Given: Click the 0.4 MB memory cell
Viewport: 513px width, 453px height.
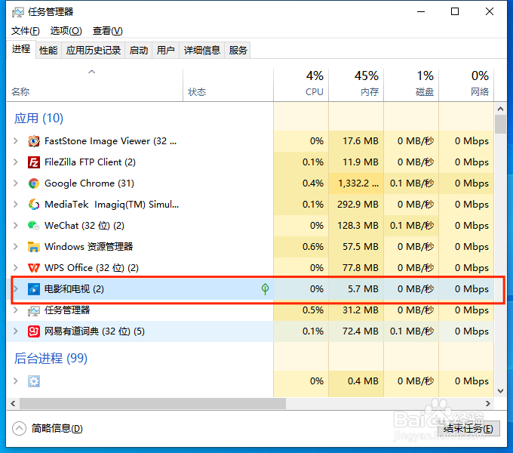Looking at the screenshot, I should (356, 381).
